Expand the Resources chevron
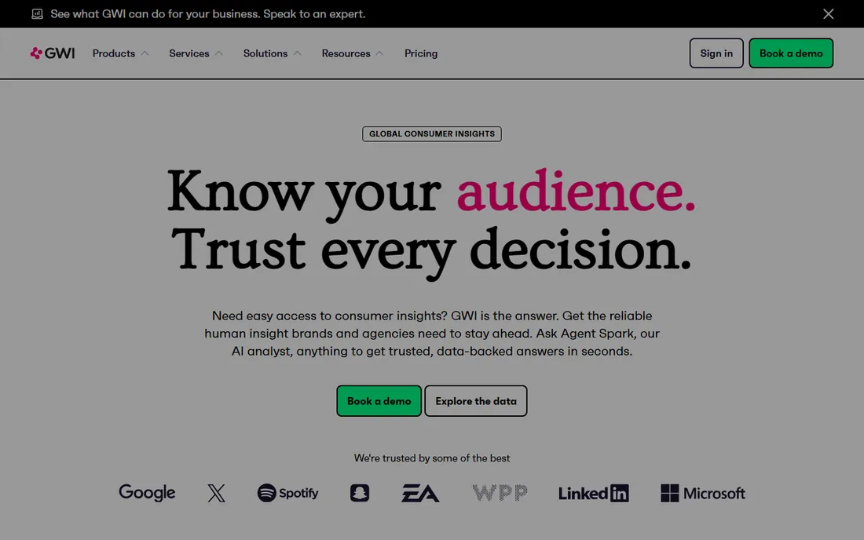Viewport: 864px width, 540px height. [379, 53]
